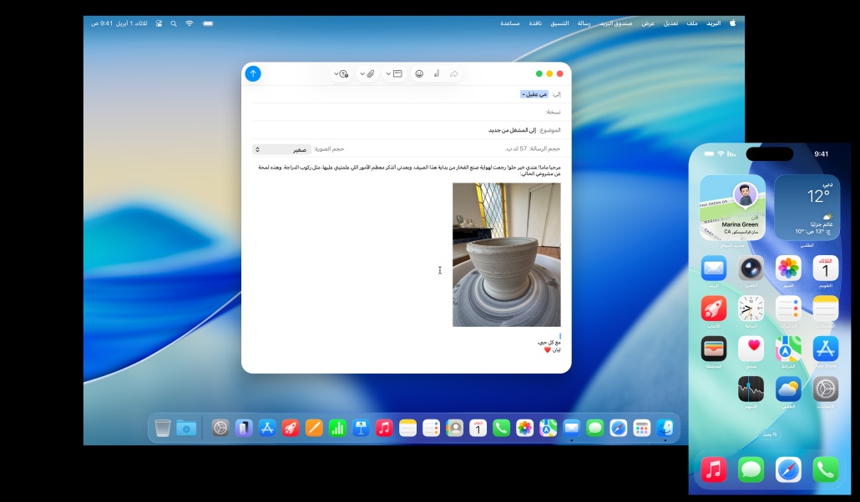Open Numbers from the Mac Dock
The image size is (860, 502).
pos(337,428)
